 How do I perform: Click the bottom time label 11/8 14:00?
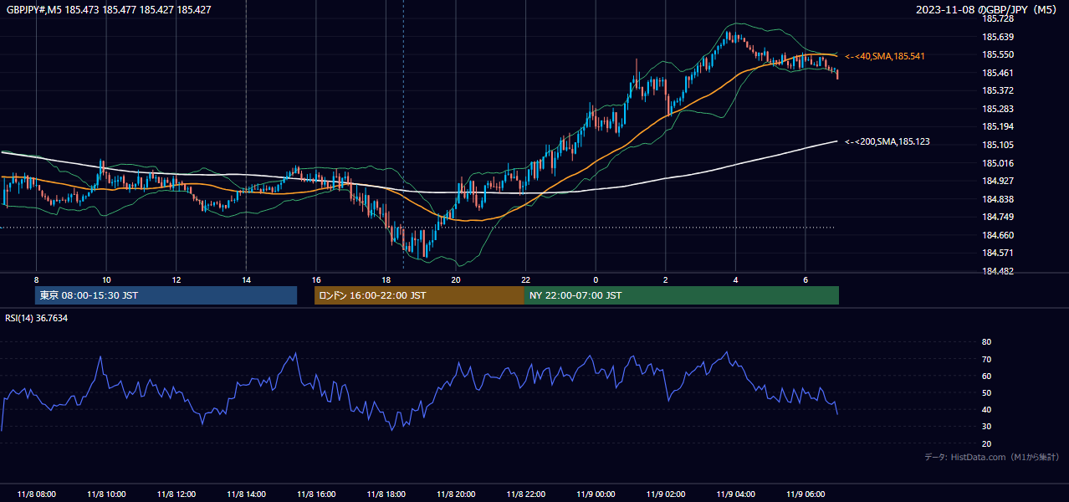246,494
